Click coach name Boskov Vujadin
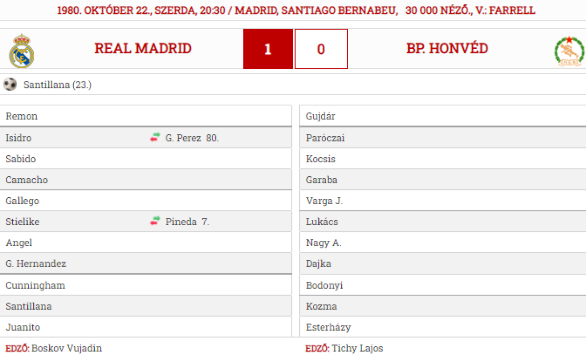 tap(67, 348)
